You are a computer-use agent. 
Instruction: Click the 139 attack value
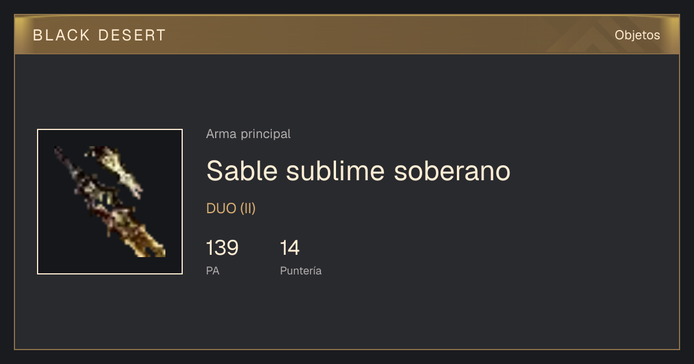[x=222, y=248]
